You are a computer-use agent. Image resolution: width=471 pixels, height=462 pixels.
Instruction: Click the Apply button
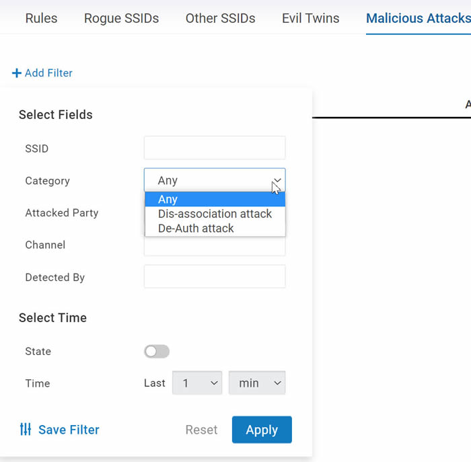click(262, 430)
